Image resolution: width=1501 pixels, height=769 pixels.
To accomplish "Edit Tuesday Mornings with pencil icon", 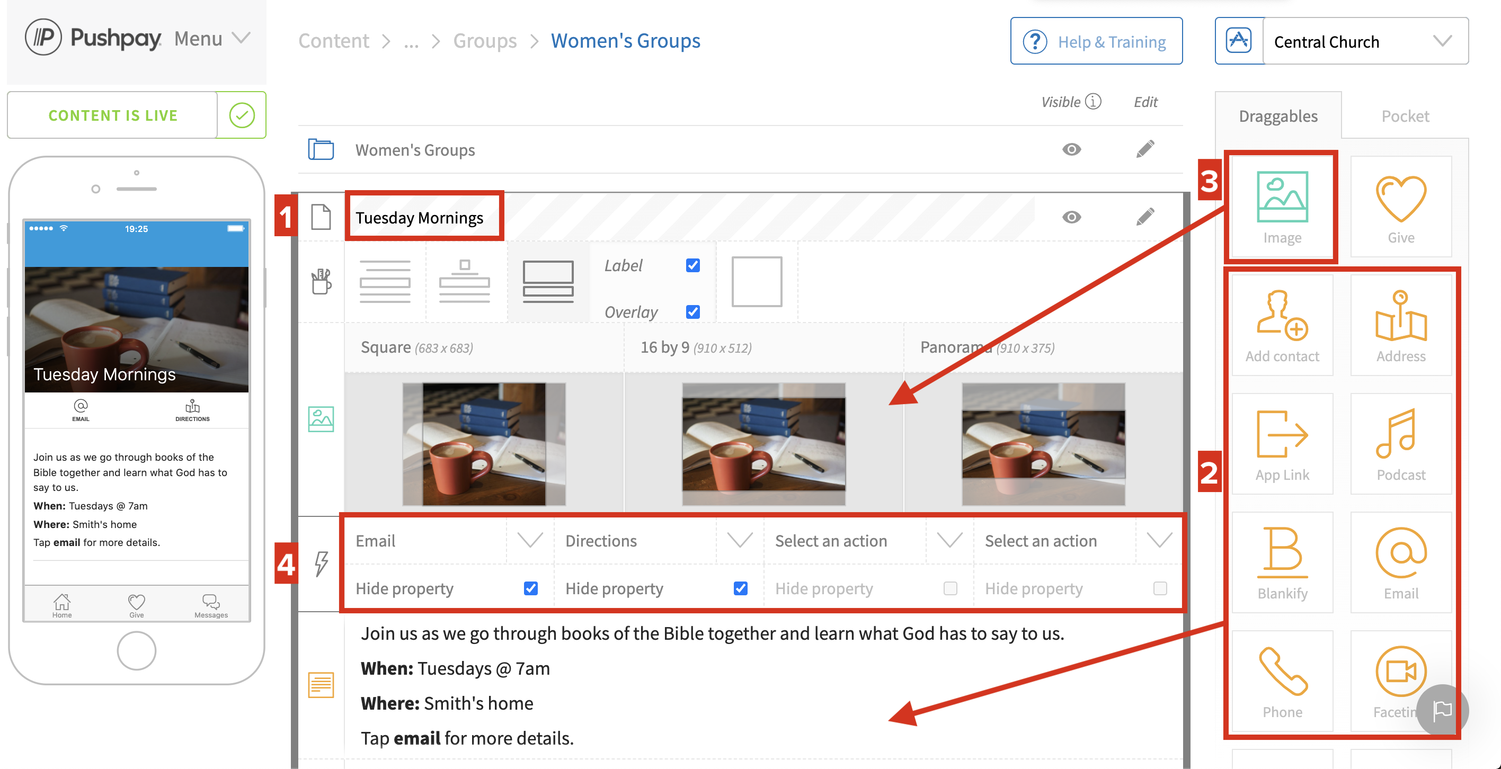I will [1144, 217].
